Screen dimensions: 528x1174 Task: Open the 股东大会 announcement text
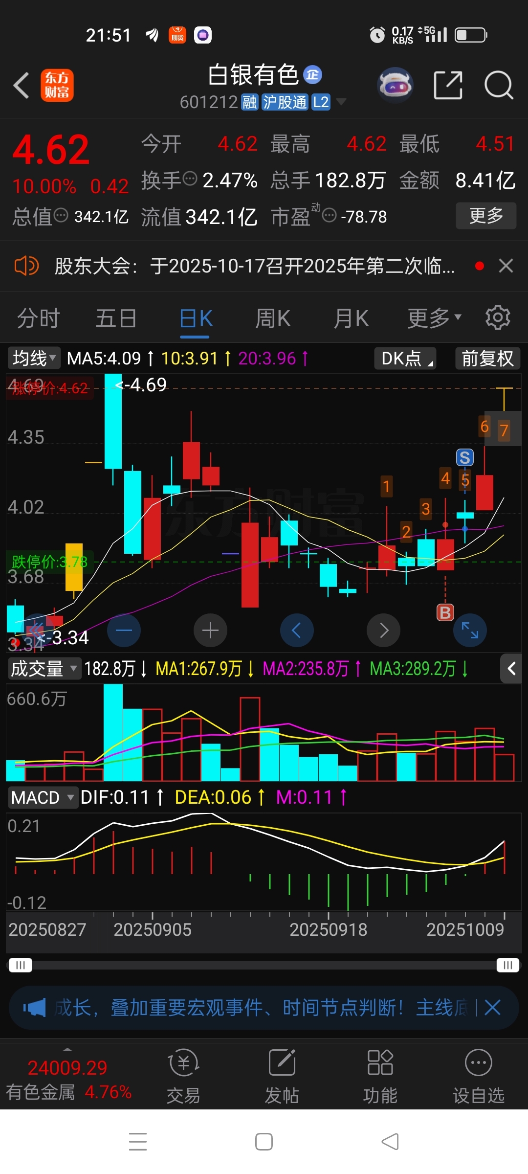(x=254, y=266)
